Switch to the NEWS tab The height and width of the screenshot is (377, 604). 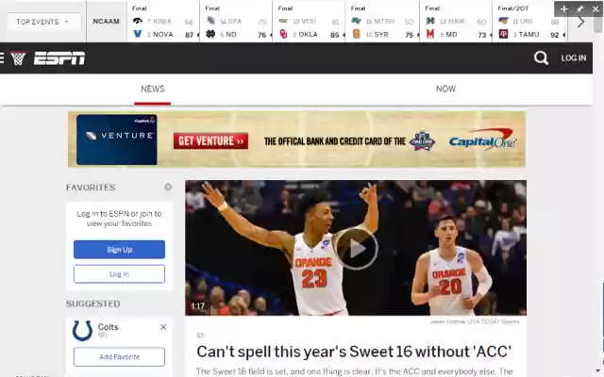(x=153, y=89)
